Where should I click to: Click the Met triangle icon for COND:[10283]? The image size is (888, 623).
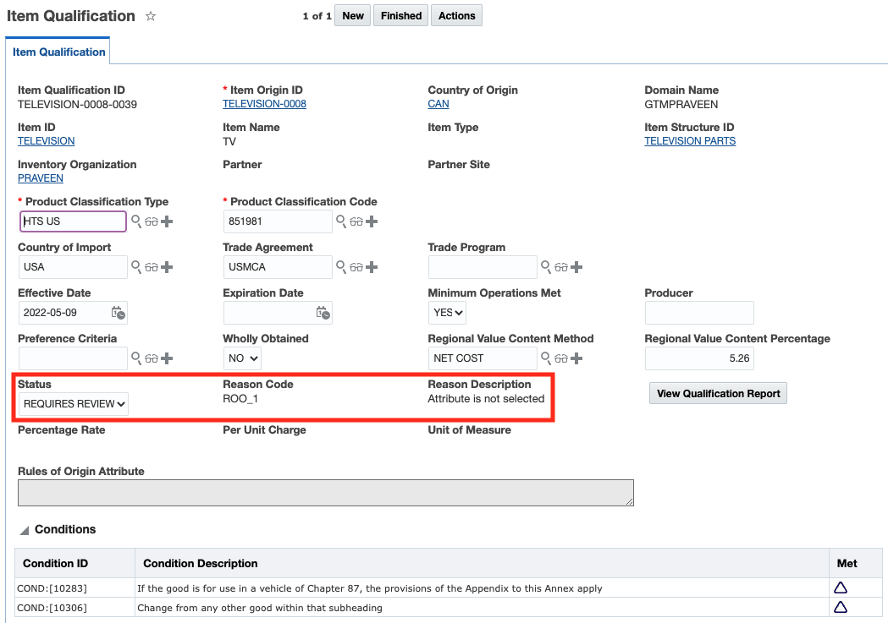tap(841, 587)
